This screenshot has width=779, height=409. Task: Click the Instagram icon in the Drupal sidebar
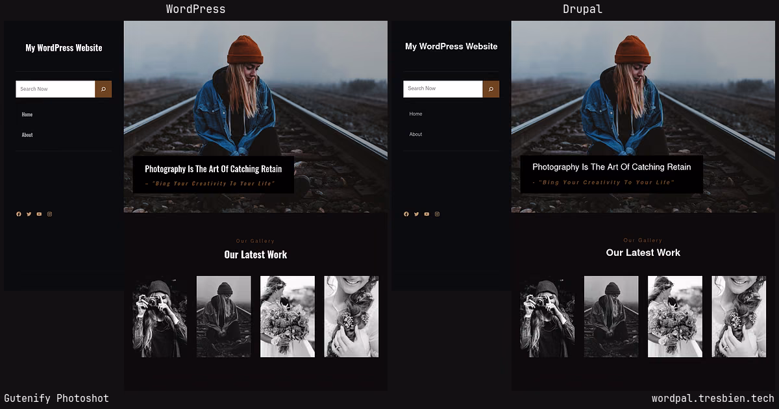tap(437, 214)
